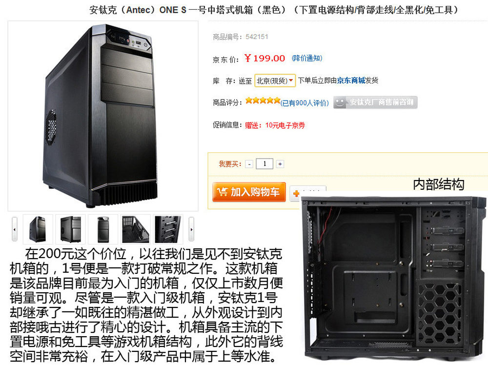Select the second thumbnail showing side view
The width and height of the screenshot is (488, 366).
70,229
